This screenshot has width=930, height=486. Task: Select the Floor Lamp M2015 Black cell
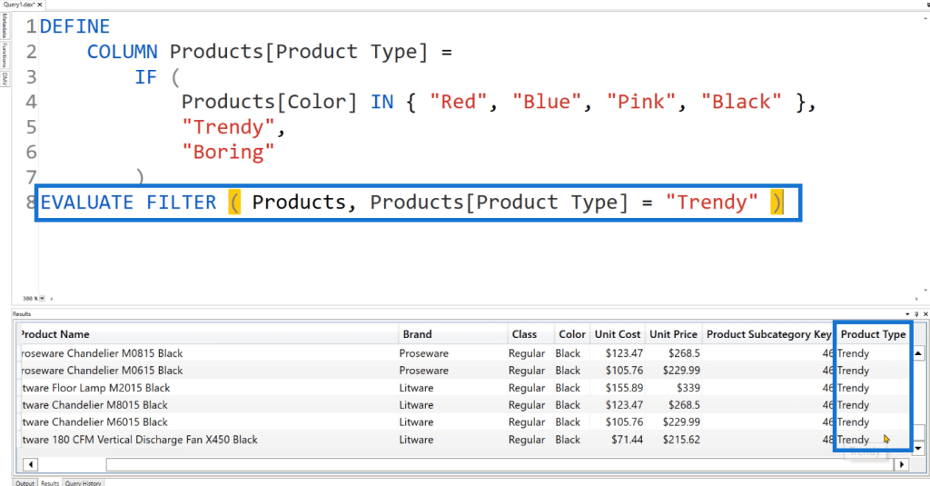(208, 388)
